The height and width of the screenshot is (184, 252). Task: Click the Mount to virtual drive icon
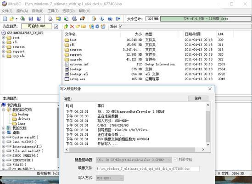74,19
